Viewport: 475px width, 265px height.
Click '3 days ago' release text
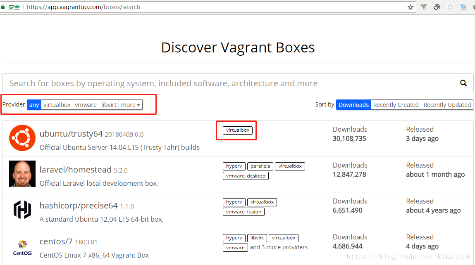click(422, 139)
